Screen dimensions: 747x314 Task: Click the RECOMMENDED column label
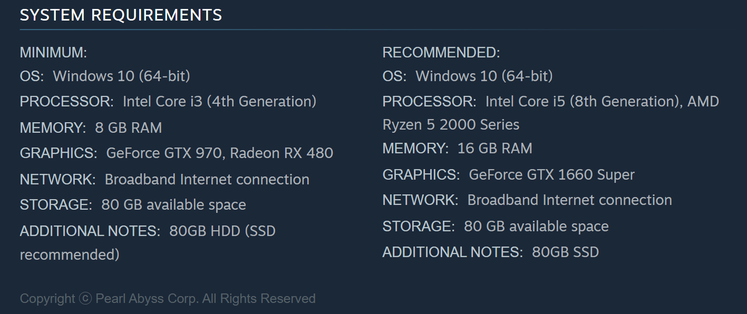pos(441,53)
